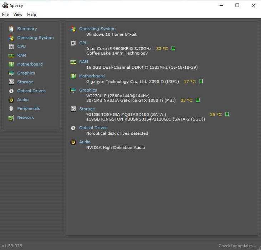The image size is (261, 250).
Task: Click the CPU heading link in main panel
Action: tap(83, 43)
